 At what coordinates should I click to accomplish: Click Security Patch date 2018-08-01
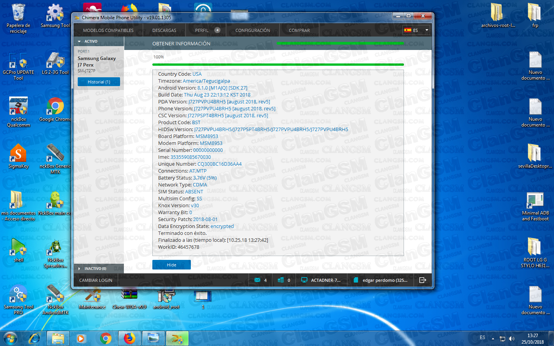(205, 219)
